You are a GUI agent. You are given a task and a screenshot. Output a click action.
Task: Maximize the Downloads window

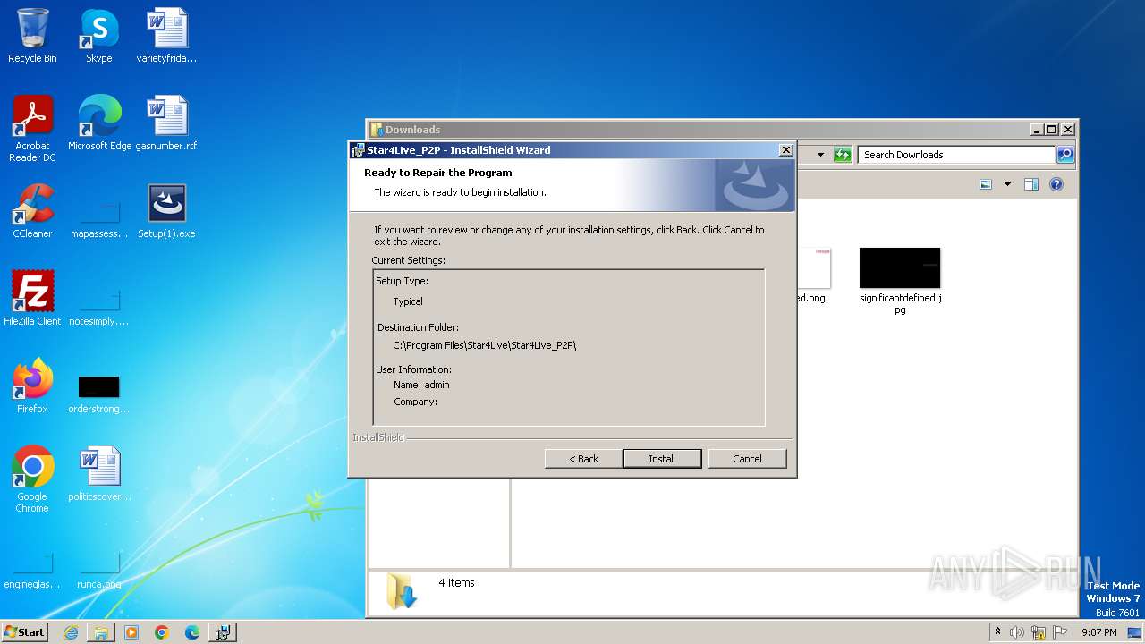tap(1052, 130)
